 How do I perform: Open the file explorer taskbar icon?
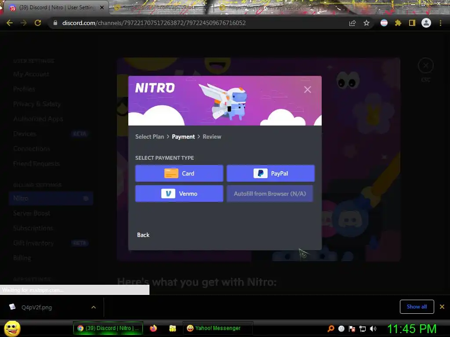point(172,328)
